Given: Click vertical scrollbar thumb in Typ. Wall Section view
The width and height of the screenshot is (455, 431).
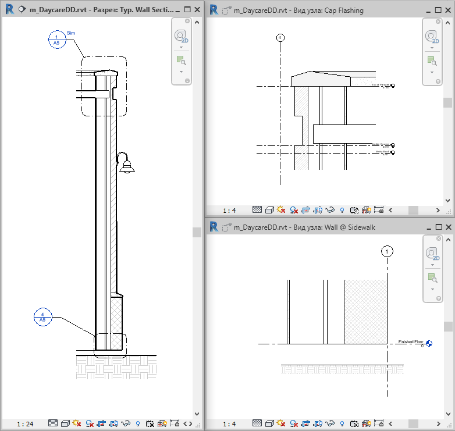Looking at the screenshot, I should pyautogui.click(x=197, y=232).
